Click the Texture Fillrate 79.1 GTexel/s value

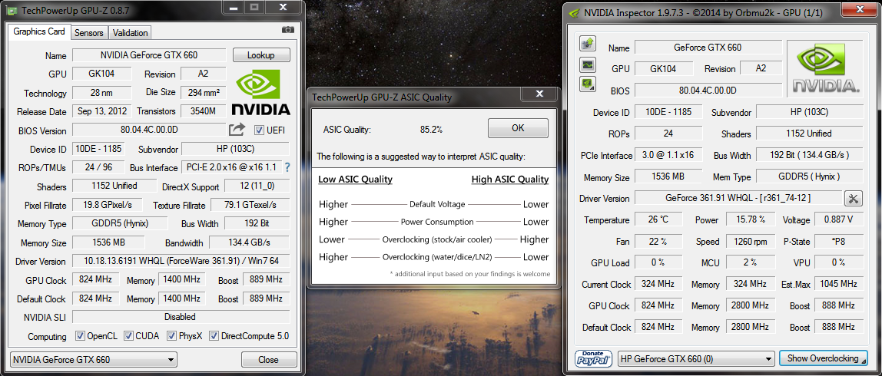(250, 205)
